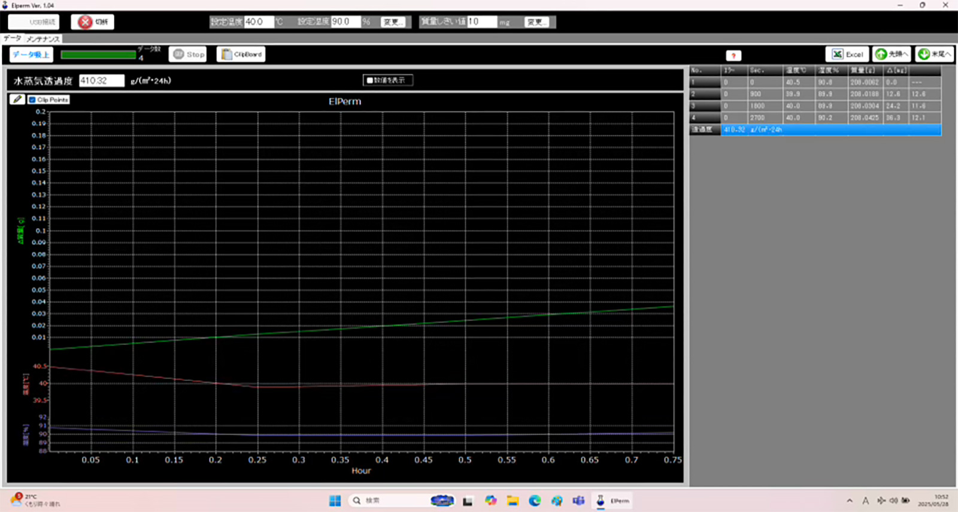Select the row header numbered 2
This screenshot has height=512, width=958.
point(705,94)
